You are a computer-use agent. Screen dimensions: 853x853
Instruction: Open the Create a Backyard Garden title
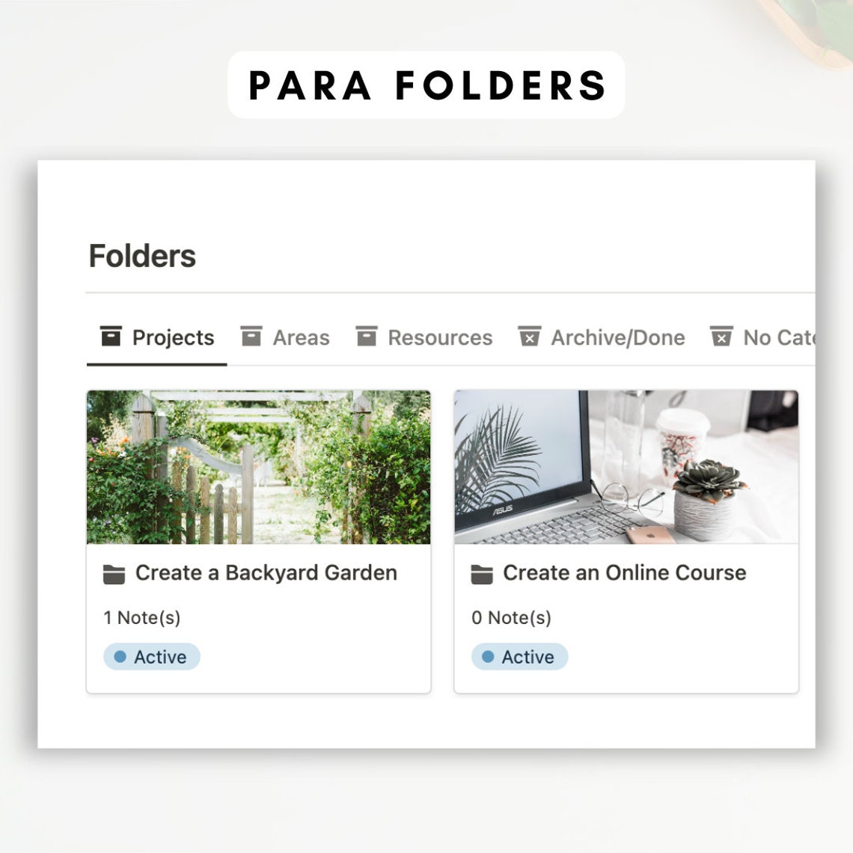[x=266, y=573]
